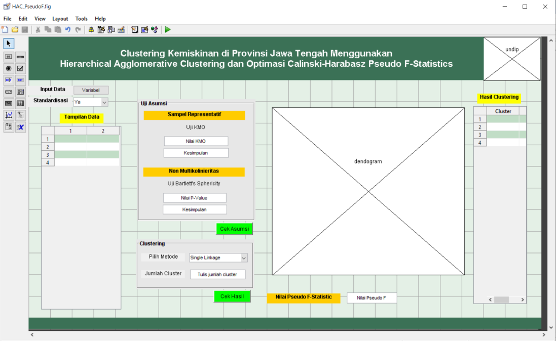Screen dimensions: 556x341
Task: Open the Layout menu
Action: [x=60, y=19]
